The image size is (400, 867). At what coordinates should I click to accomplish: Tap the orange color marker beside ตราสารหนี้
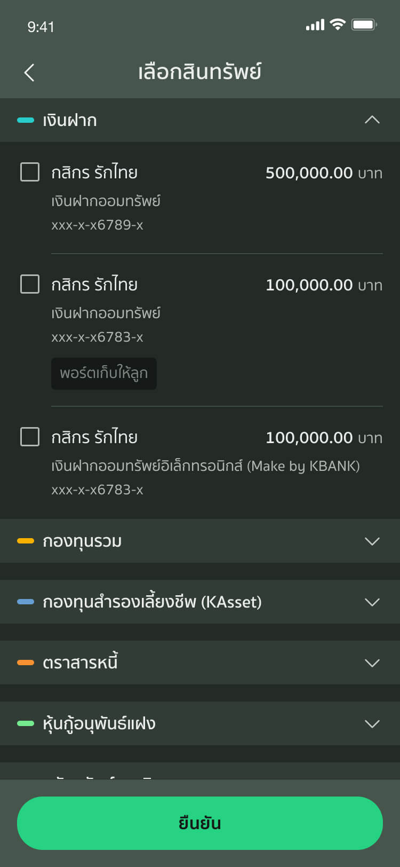pos(26,663)
